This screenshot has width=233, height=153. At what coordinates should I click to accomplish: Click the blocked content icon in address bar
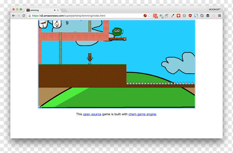(145, 16)
